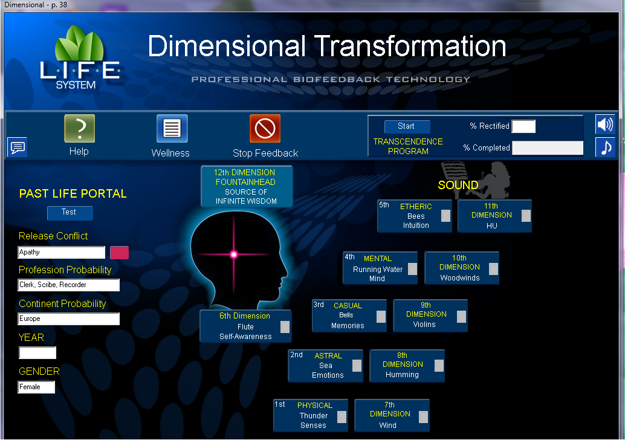
Task: Toggle the speaker volume icon
Action: tap(605, 125)
